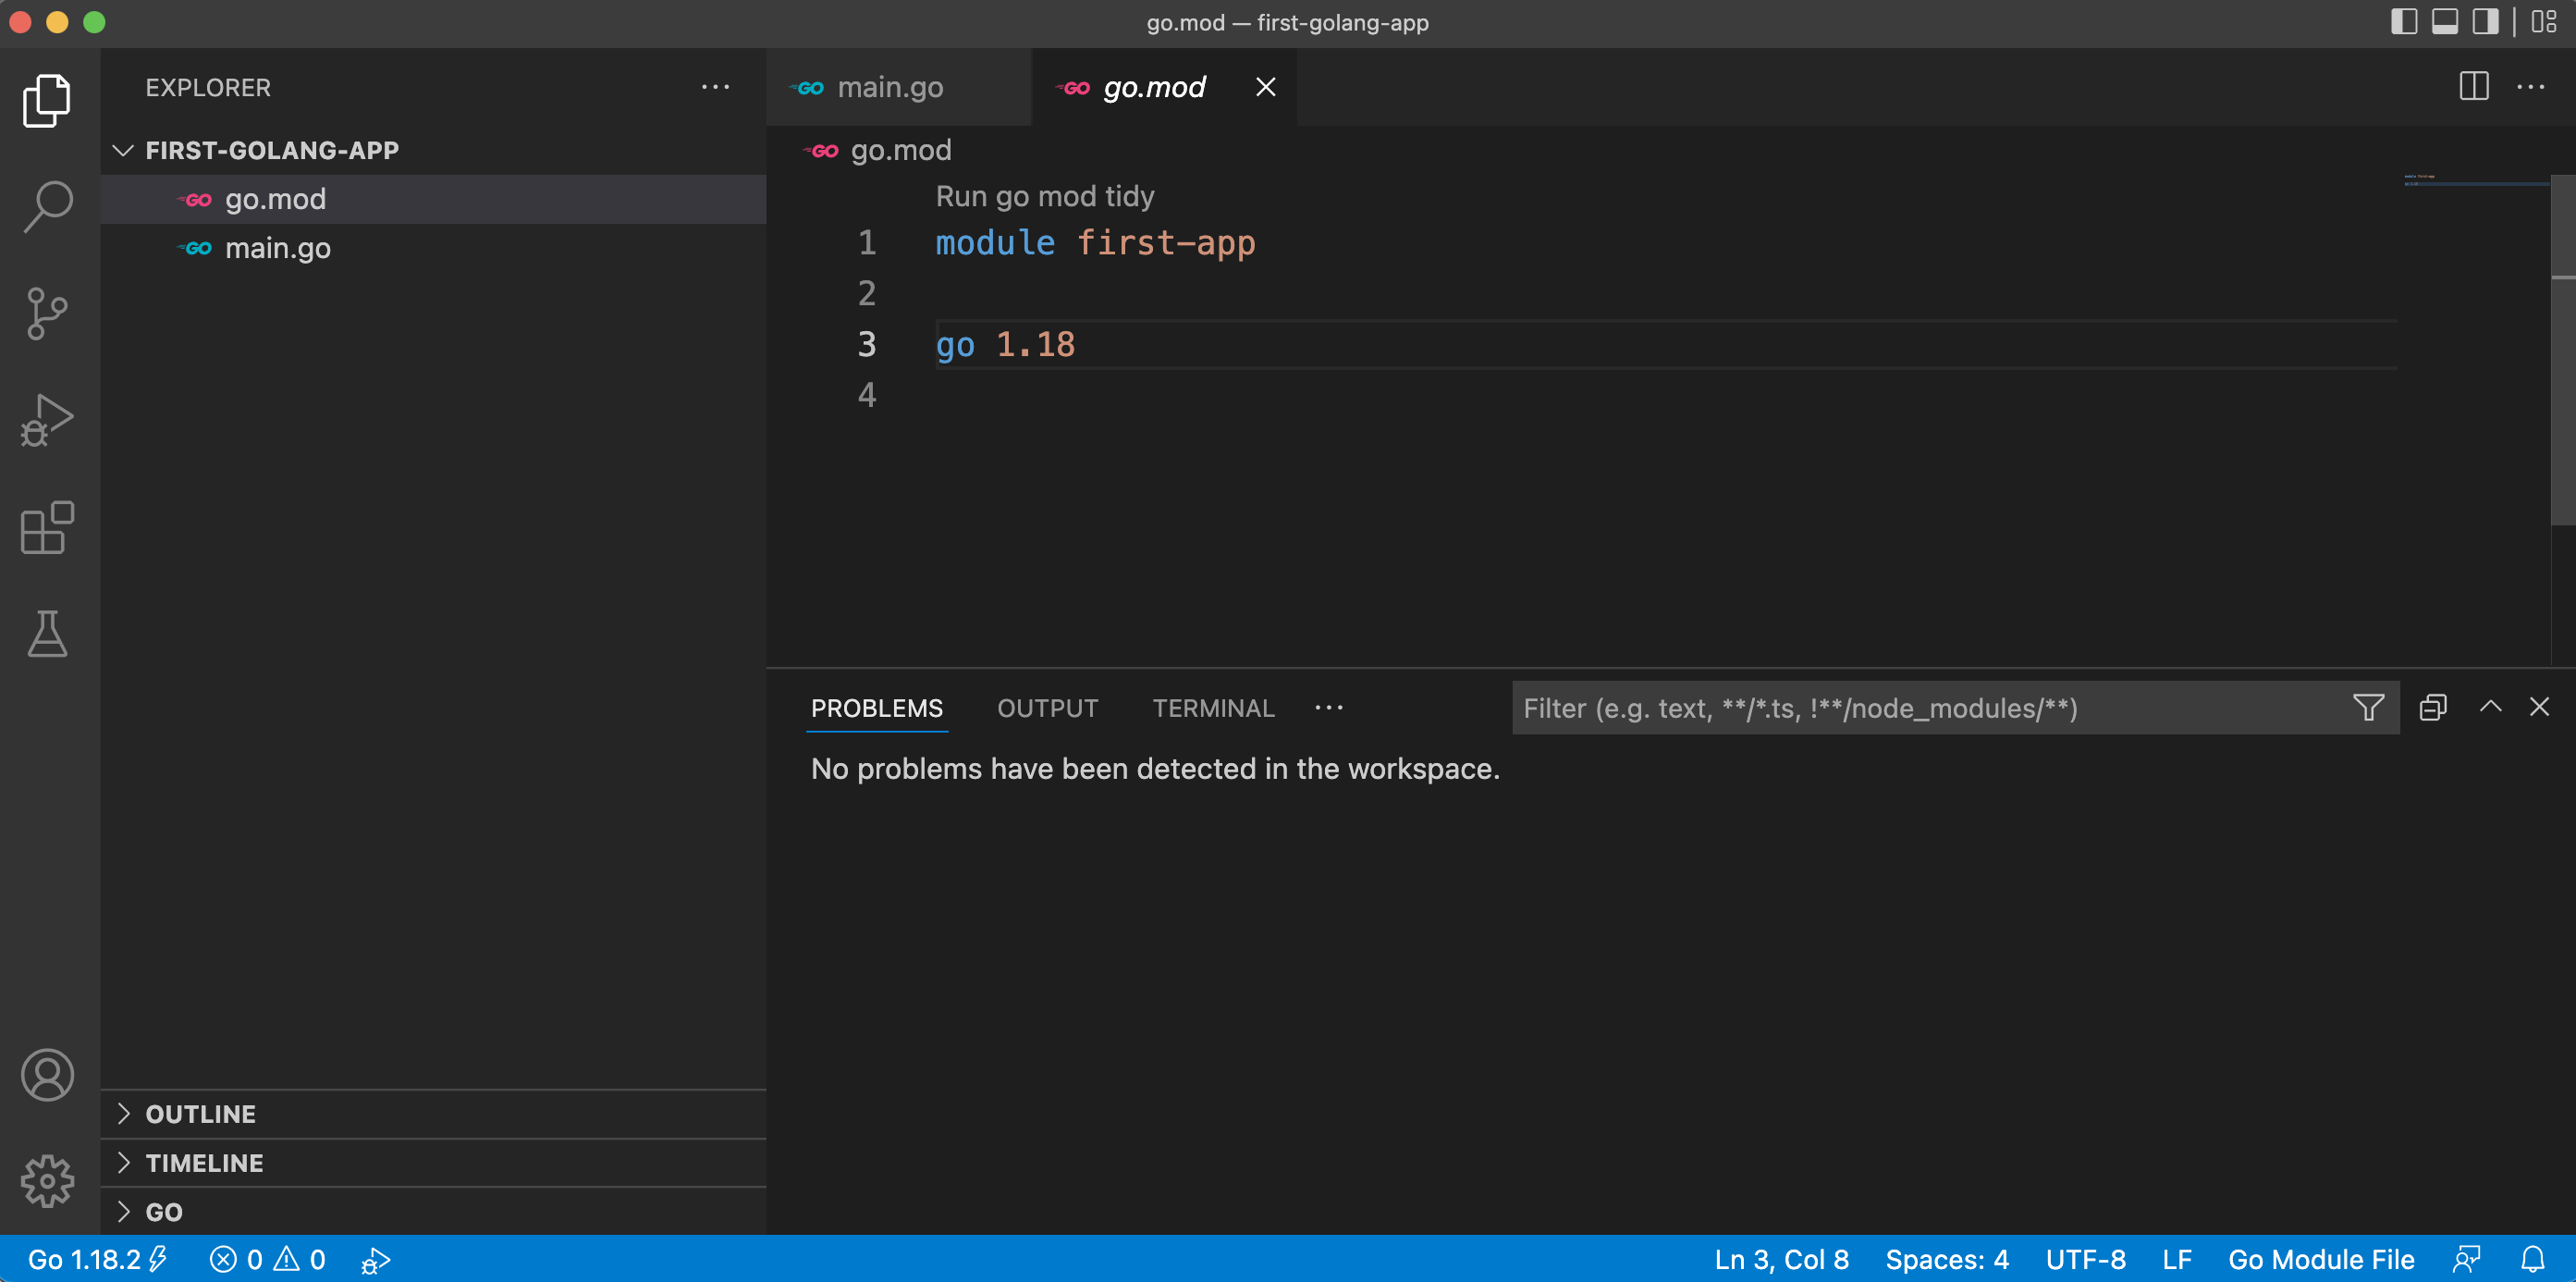The height and width of the screenshot is (1282, 2576).
Task: Change file encoding via UTF-8
Action: (2085, 1259)
